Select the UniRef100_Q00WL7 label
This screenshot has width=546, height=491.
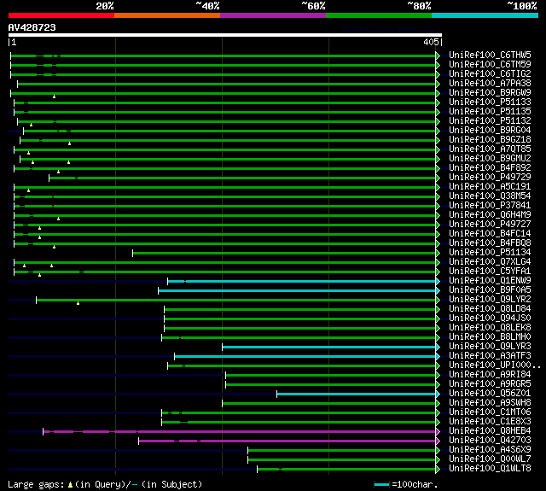490,459
